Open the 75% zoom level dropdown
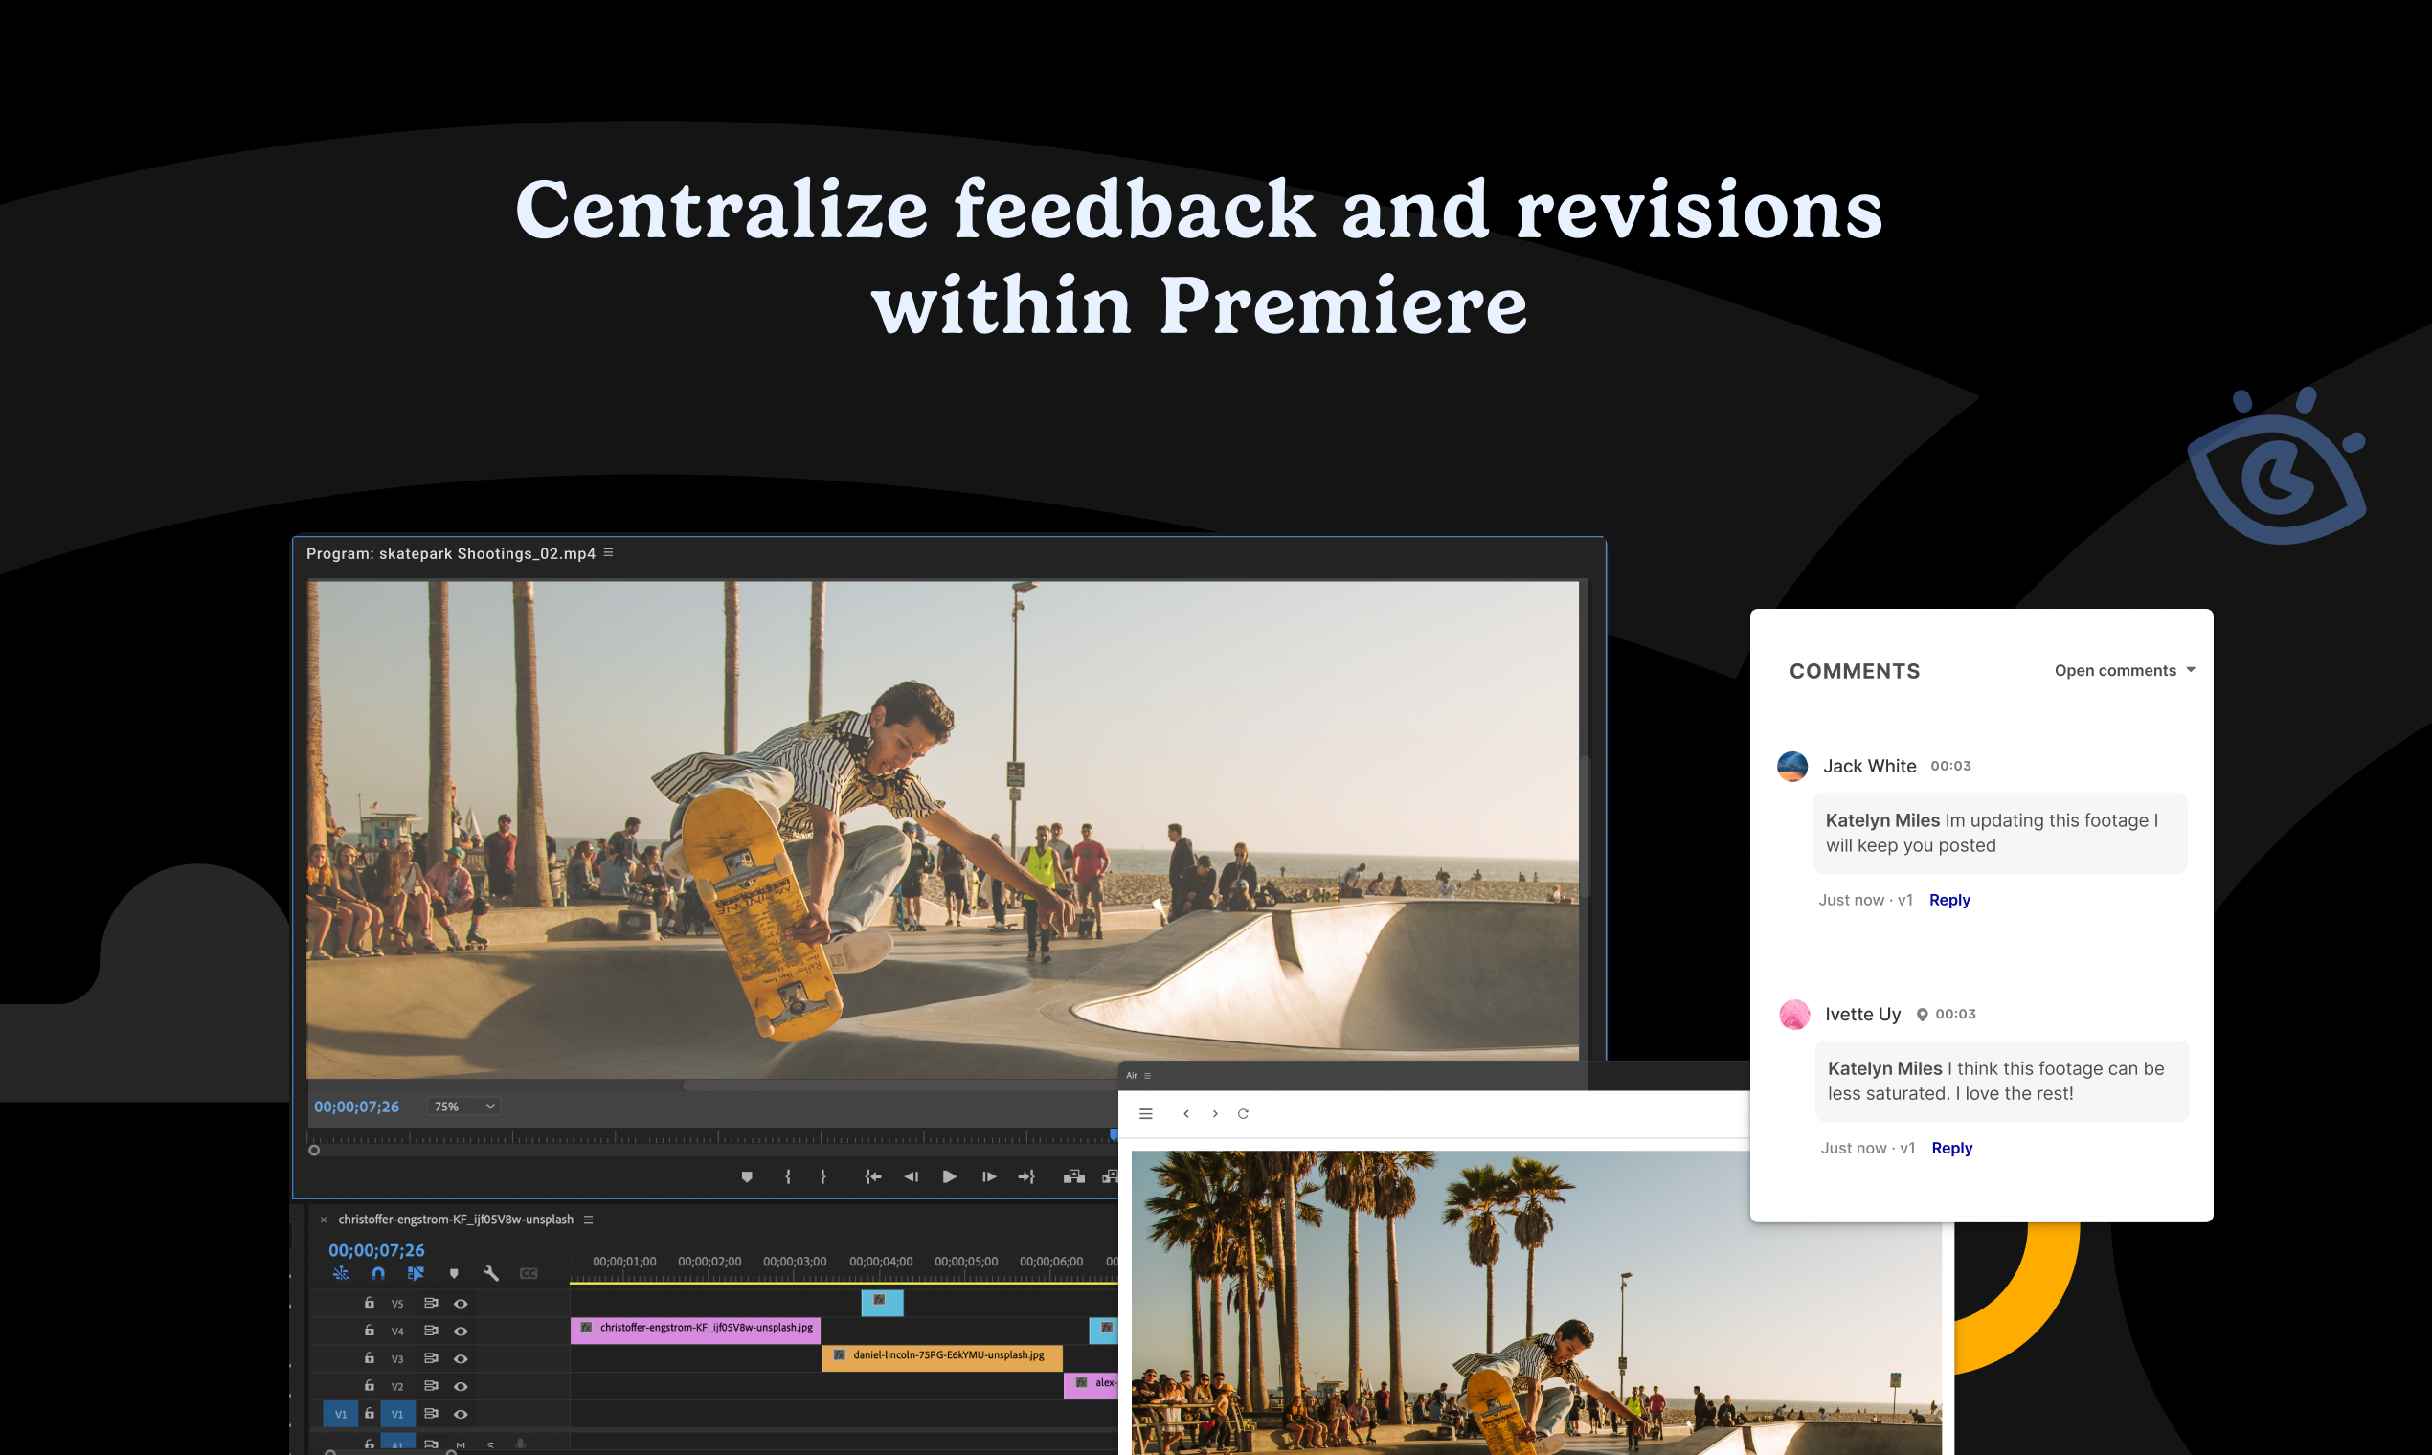 point(463,1106)
